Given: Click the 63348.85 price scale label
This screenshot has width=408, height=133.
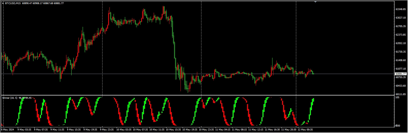Looking at the screenshot, I should [x=401, y=9].
